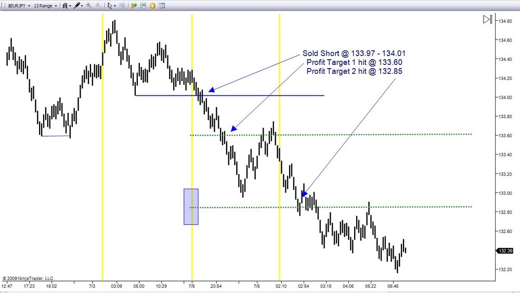Select the drawing tools pencil icon
The image size is (520, 293).
point(76,6)
